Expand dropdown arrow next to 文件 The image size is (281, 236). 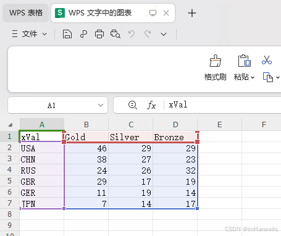click(x=44, y=34)
